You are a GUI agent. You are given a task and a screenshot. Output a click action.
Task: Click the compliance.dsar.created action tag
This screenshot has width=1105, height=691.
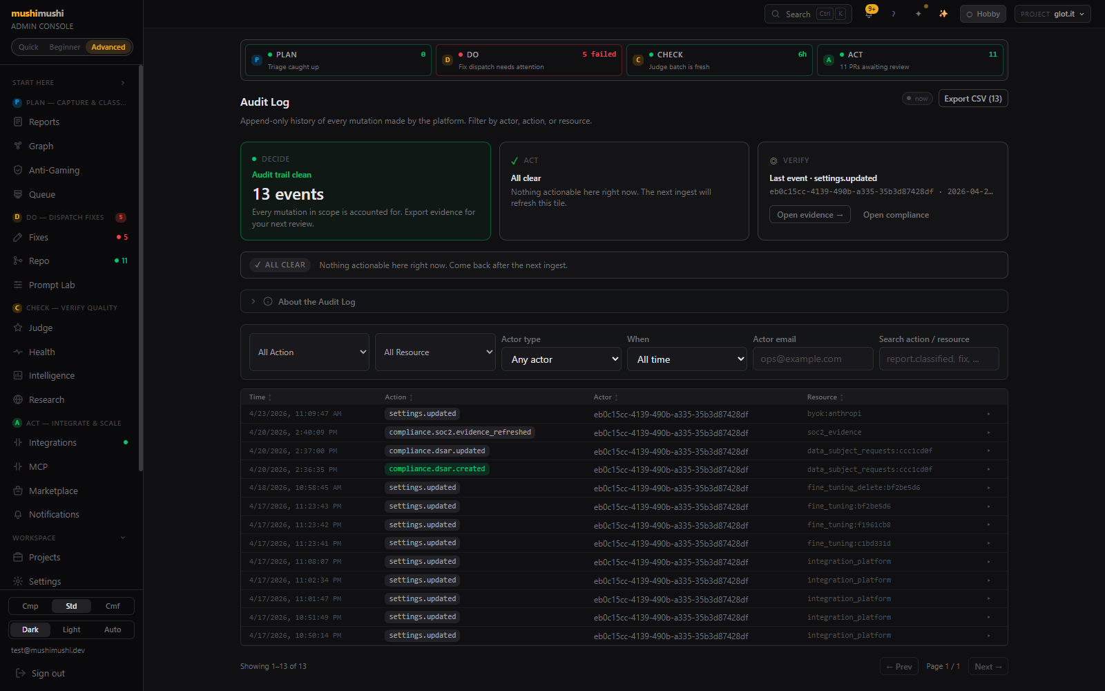pos(437,469)
